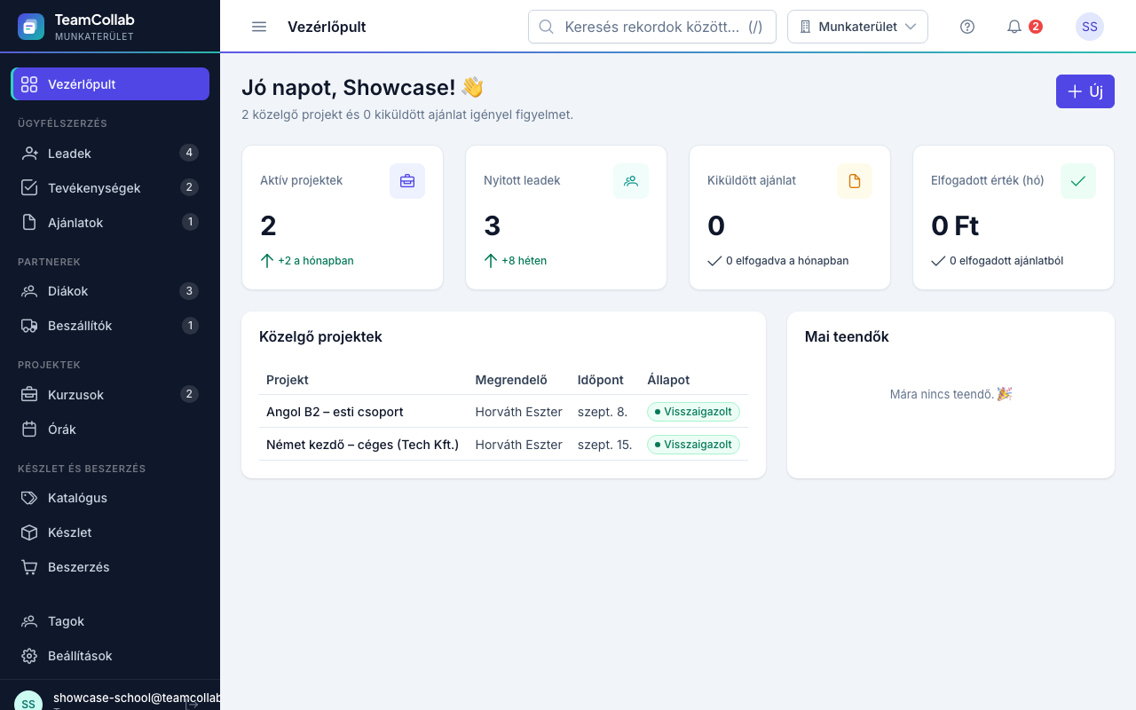The width and height of the screenshot is (1136, 710).
Task: Click the Megrendelő column header
Action: click(x=511, y=380)
